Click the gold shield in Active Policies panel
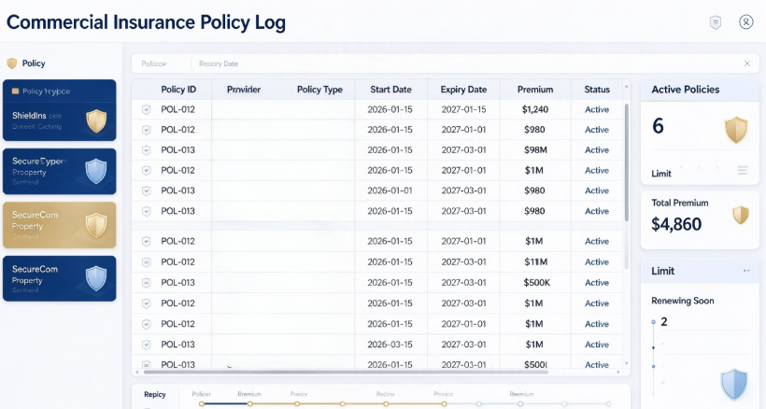The width and height of the screenshot is (766, 409). [736, 130]
